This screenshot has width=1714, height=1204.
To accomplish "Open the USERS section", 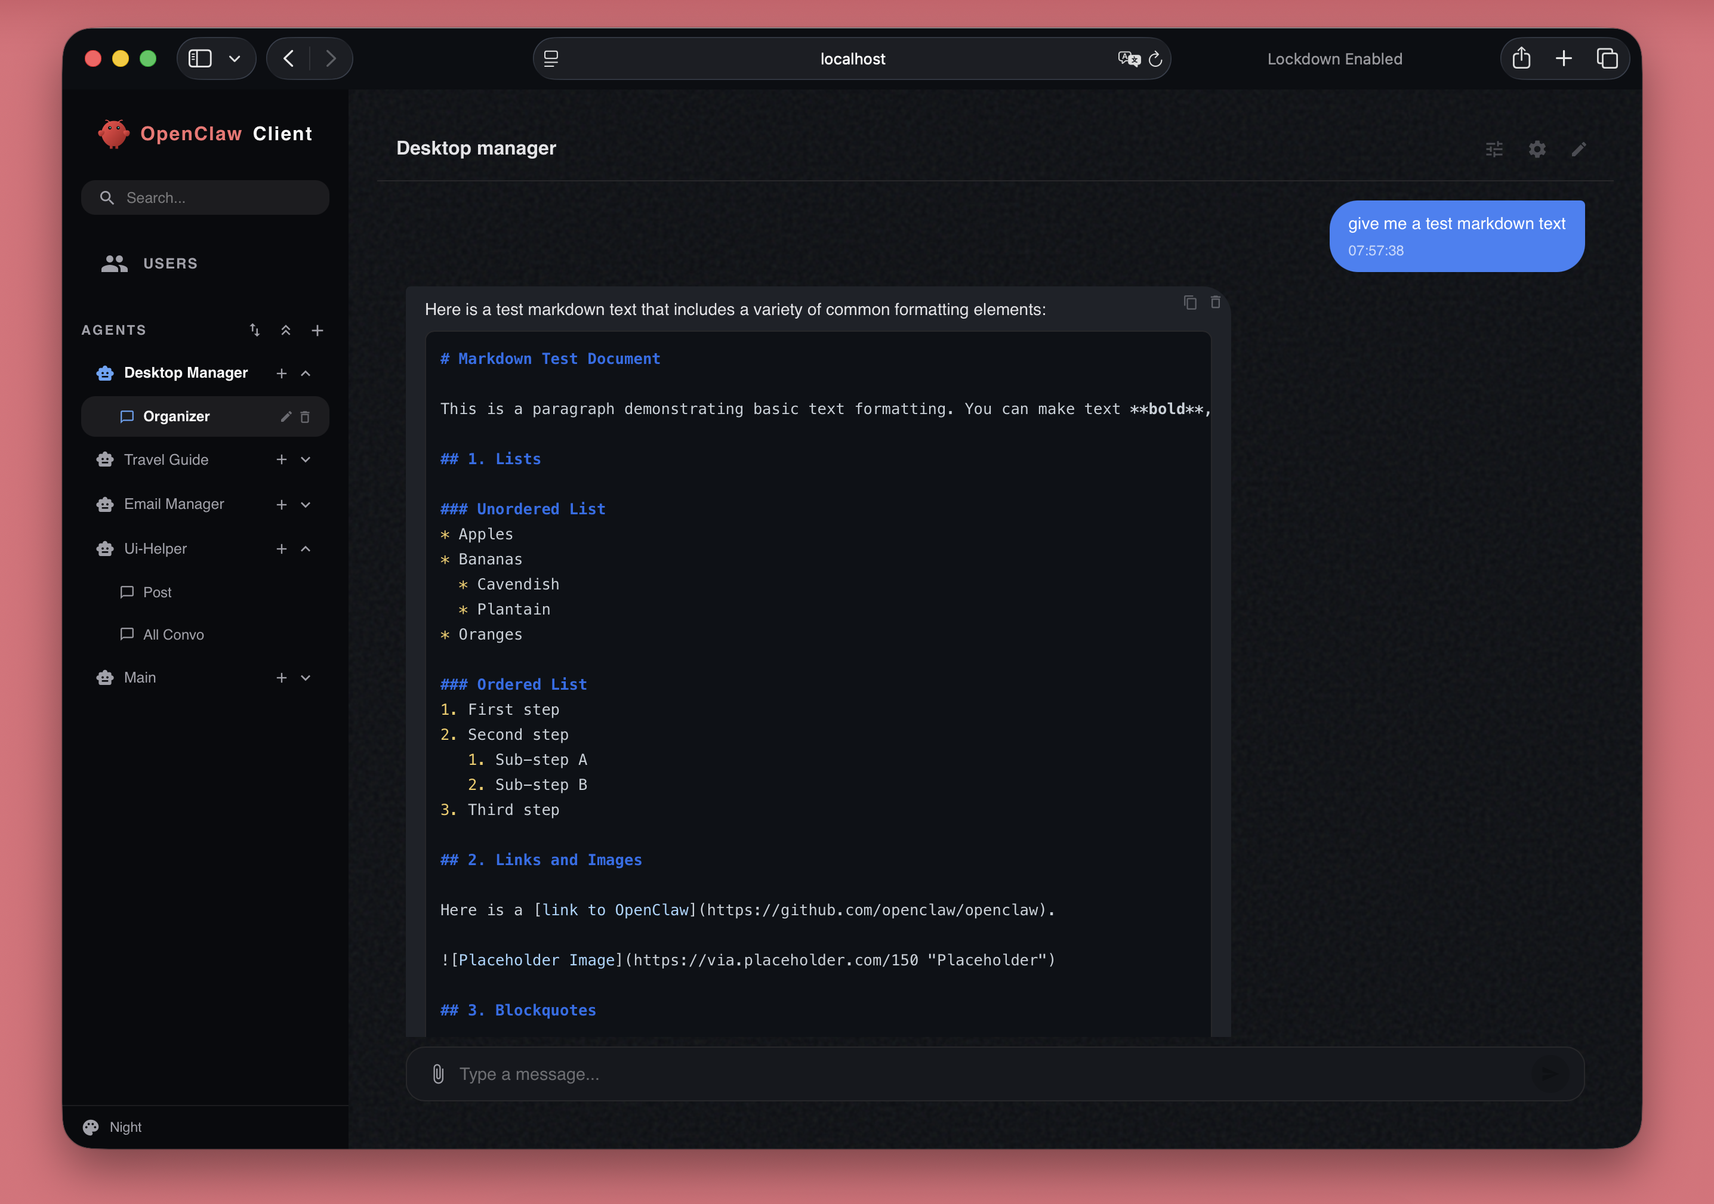I will [x=170, y=263].
